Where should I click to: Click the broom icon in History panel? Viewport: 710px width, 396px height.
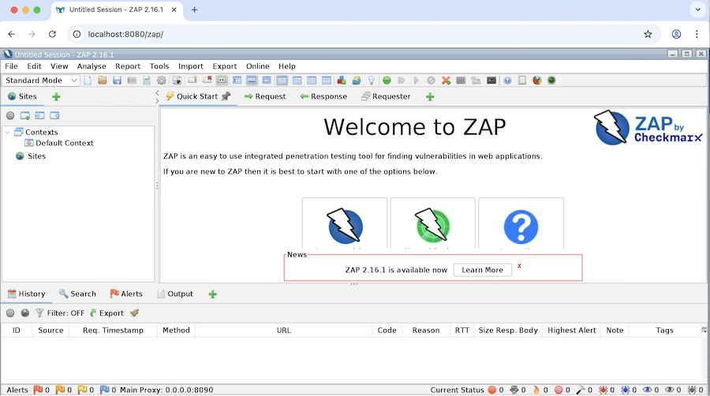coord(134,313)
